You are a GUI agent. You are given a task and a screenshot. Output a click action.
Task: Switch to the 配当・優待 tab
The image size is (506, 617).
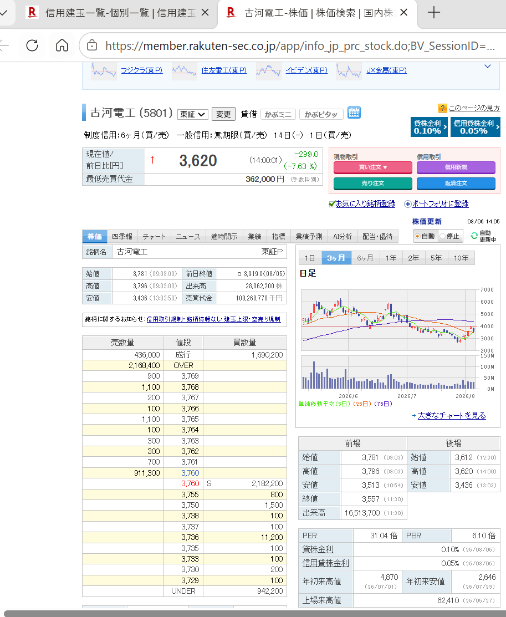point(378,237)
